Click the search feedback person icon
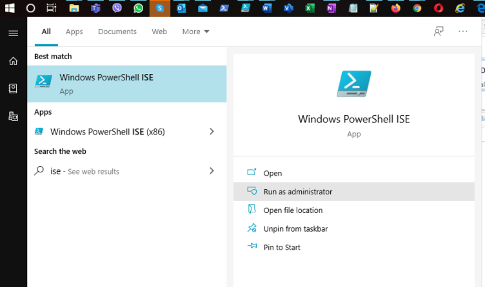The width and height of the screenshot is (485, 287). coord(439,31)
